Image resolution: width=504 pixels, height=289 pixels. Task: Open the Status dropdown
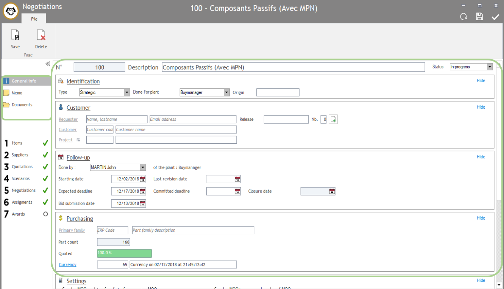point(489,67)
